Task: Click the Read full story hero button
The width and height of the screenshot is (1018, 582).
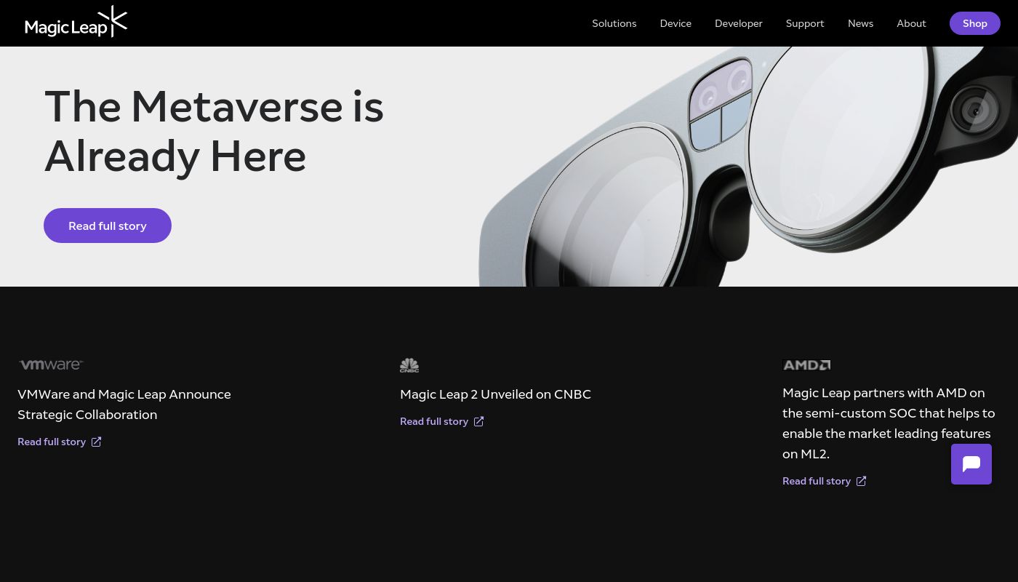Action: pyautogui.click(x=108, y=226)
